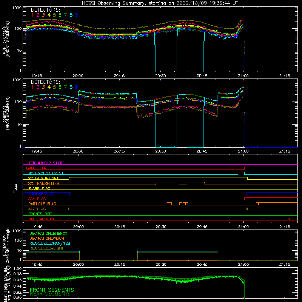Click the 'REAR_DEC_CHAN/128' legend entry
This screenshot has width=302, height=302.
[50, 243]
